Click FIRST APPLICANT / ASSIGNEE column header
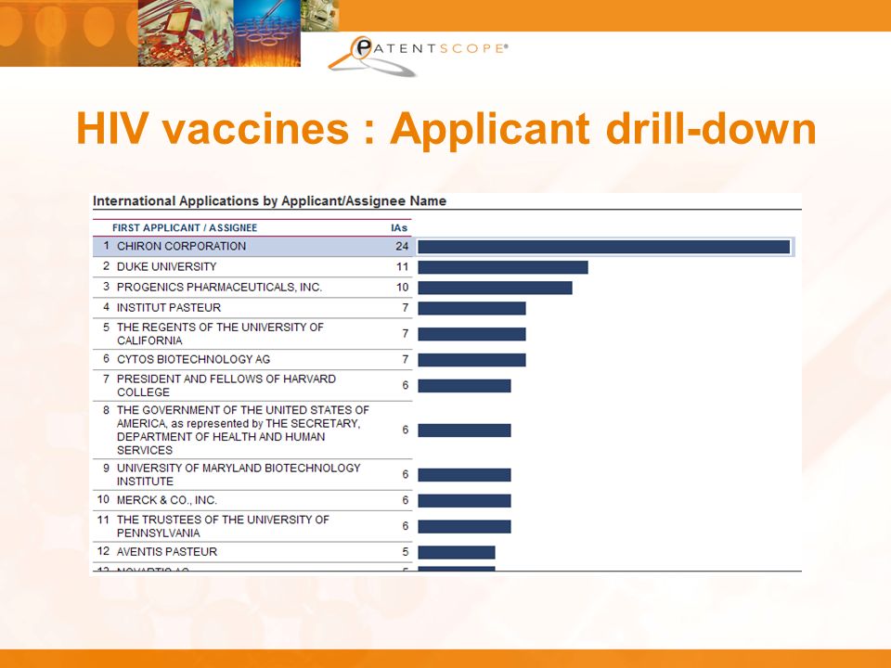 pos(184,228)
